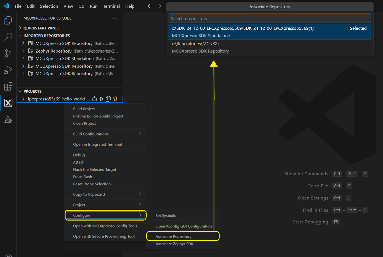Open the Source Control view
Image resolution: width=383 pixels, height=257 pixels.
pos(8,53)
